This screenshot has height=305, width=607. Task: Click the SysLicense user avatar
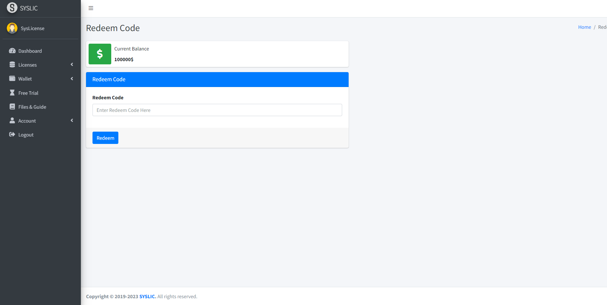point(12,28)
